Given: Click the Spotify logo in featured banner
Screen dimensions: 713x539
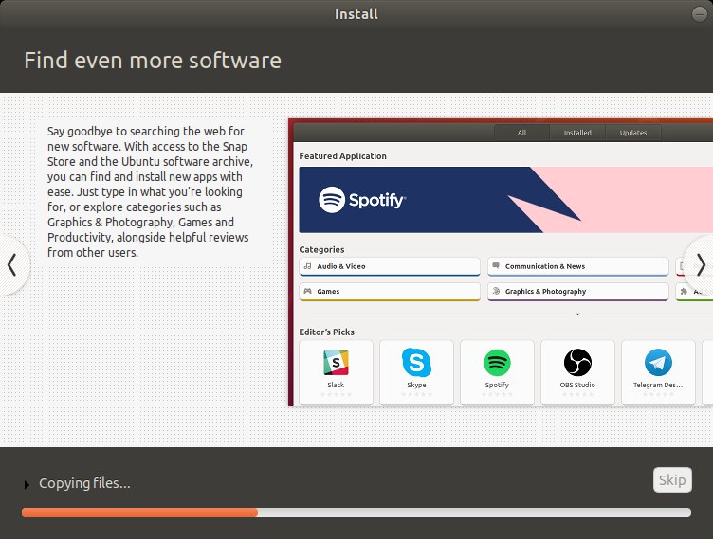Looking at the screenshot, I should click(x=362, y=200).
